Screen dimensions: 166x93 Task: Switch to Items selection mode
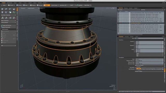[47, 5]
